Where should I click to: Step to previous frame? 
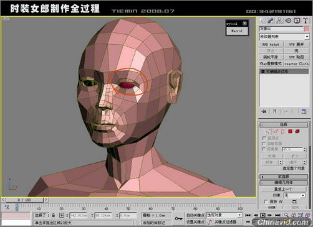pyautogui.click(x=256, y=215)
